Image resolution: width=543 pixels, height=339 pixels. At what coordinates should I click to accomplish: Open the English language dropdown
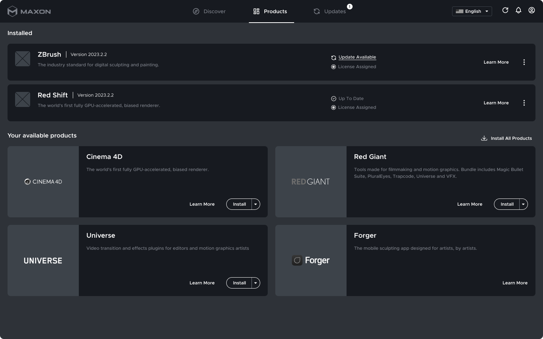(472, 11)
